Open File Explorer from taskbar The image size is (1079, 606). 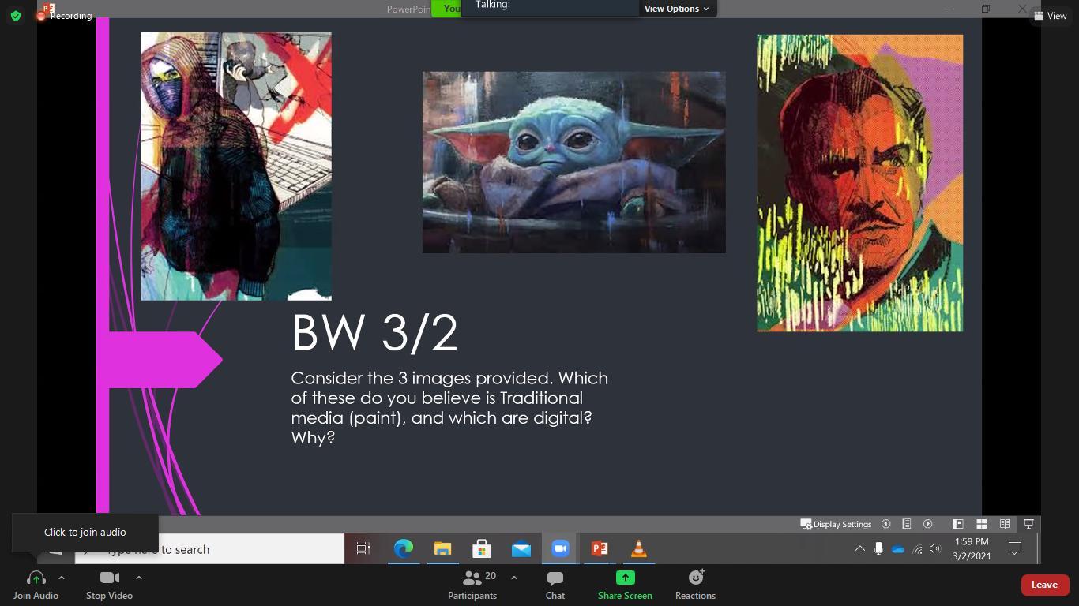pyautogui.click(x=442, y=548)
